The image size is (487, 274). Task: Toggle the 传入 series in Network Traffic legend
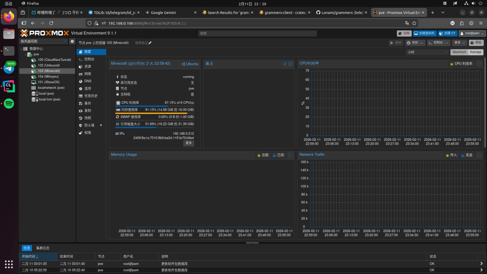click(x=451, y=155)
